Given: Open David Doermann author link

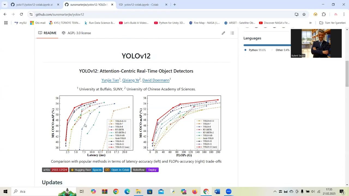Looking at the screenshot, I should [x=156, y=80].
